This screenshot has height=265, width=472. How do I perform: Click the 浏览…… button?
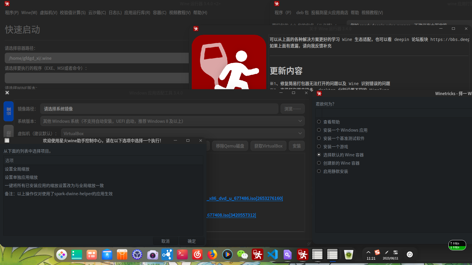click(292, 109)
